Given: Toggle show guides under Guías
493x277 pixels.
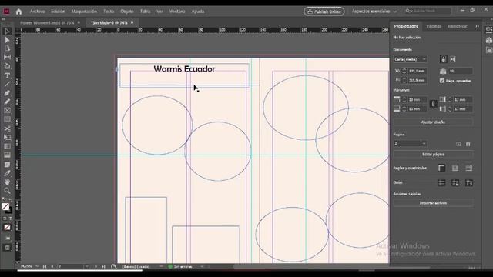Looking at the screenshot, I should pyautogui.click(x=441, y=182).
